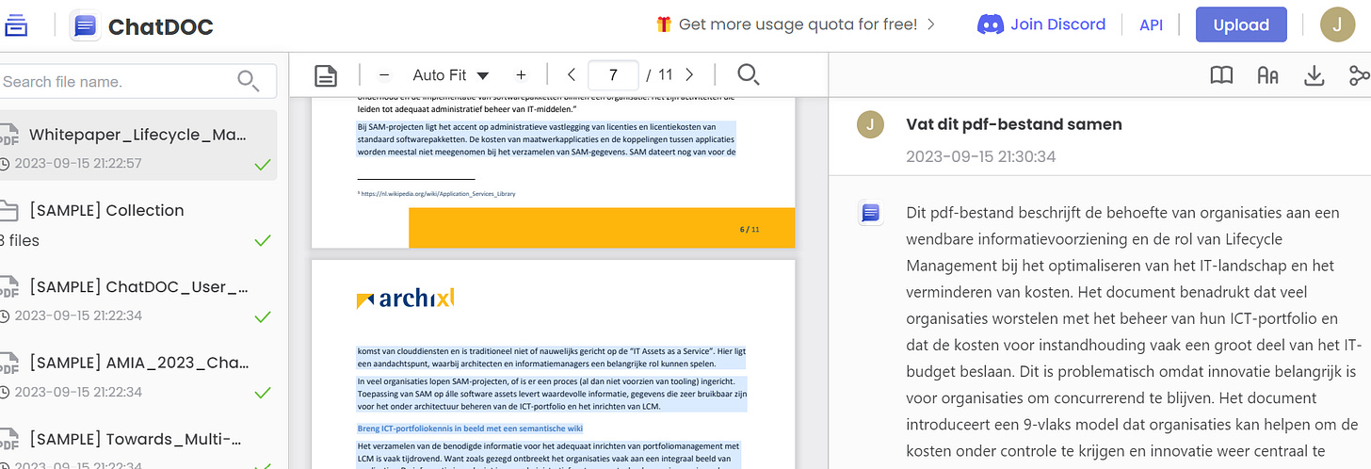Screen dimensions: 1371x469
Task: Click timestamp 2023-09-15 21:22:57
Action: tap(78, 164)
